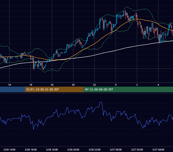Click the highest candlestick near 01:00
173x152 pixels.
(x=125, y=14)
